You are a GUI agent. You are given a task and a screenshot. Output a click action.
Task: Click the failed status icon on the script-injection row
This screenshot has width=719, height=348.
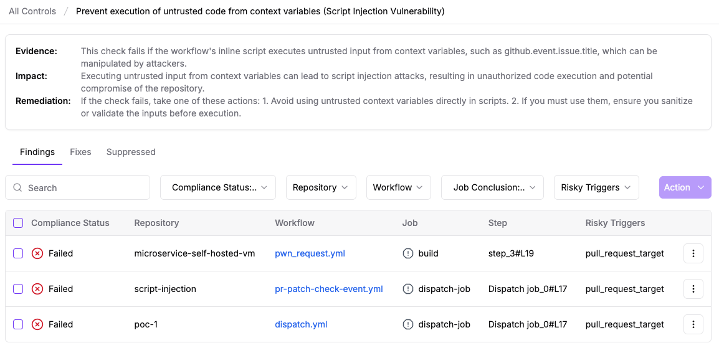[x=37, y=289]
